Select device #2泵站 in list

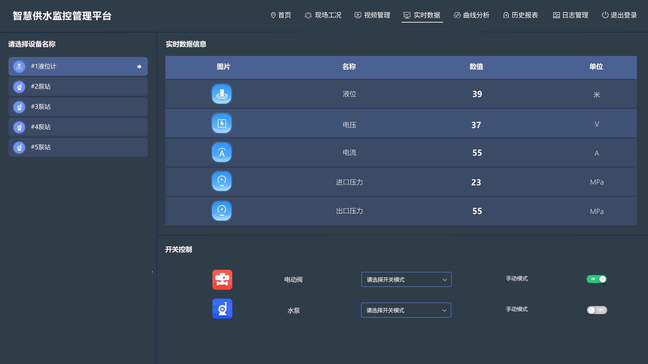[78, 87]
